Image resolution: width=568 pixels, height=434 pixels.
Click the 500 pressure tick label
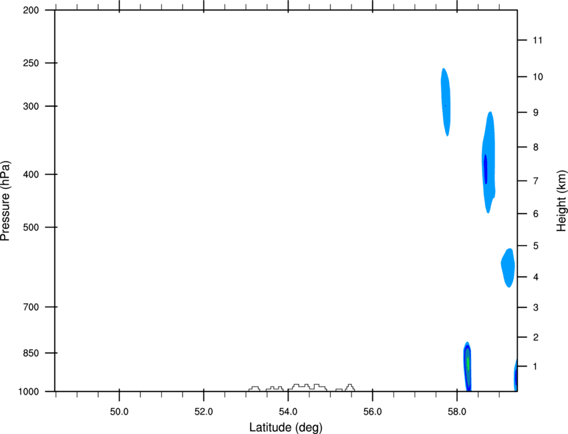pyautogui.click(x=31, y=227)
